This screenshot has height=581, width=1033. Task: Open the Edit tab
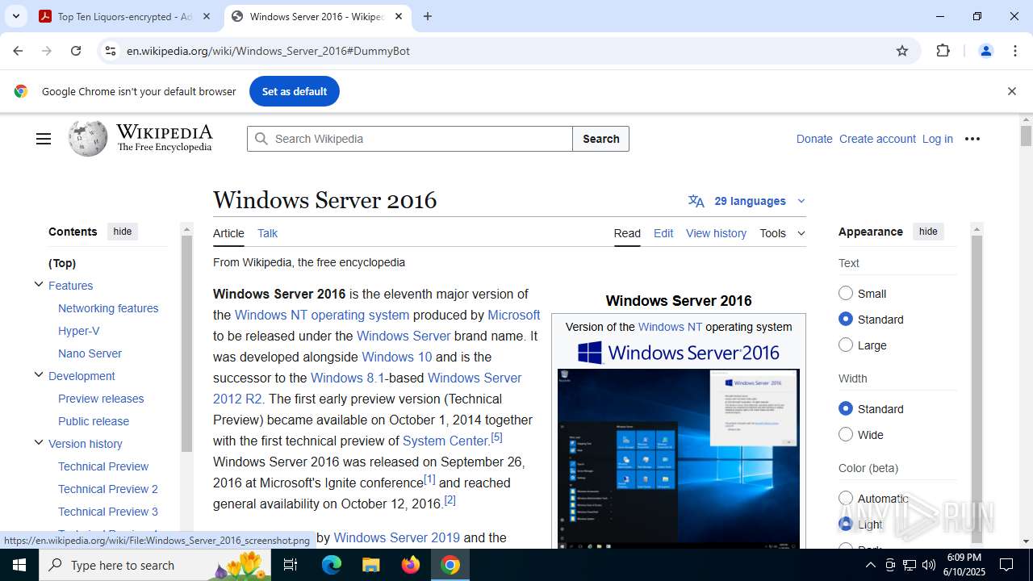tap(663, 233)
